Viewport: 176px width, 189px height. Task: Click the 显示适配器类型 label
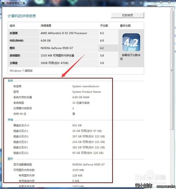(23, 164)
